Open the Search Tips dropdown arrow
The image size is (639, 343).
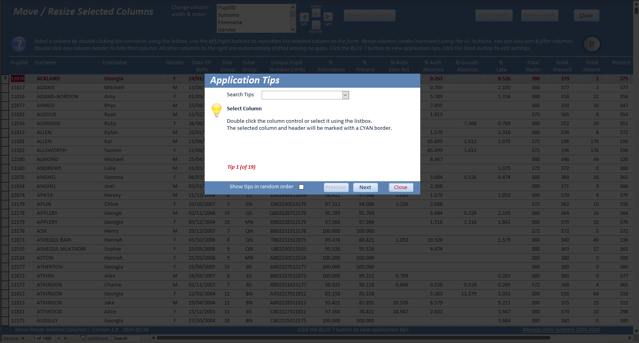coord(345,95)
